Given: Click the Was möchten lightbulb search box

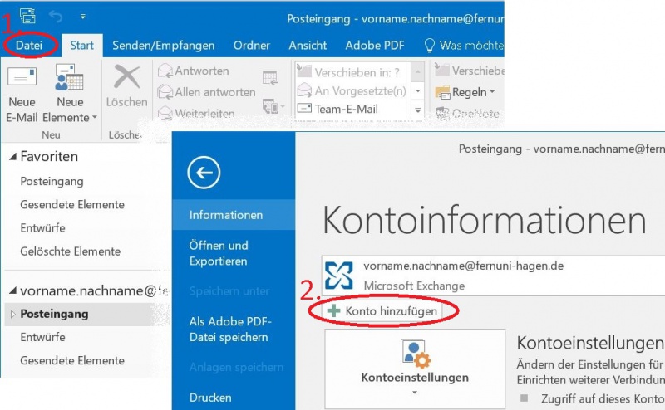Looking at the screenshot, I should (x=464, y=46).
